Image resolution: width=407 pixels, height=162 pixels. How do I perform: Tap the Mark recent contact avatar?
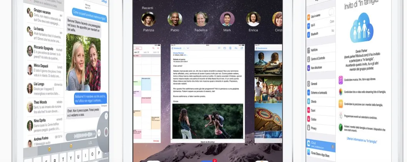click(x=227, y=19)
